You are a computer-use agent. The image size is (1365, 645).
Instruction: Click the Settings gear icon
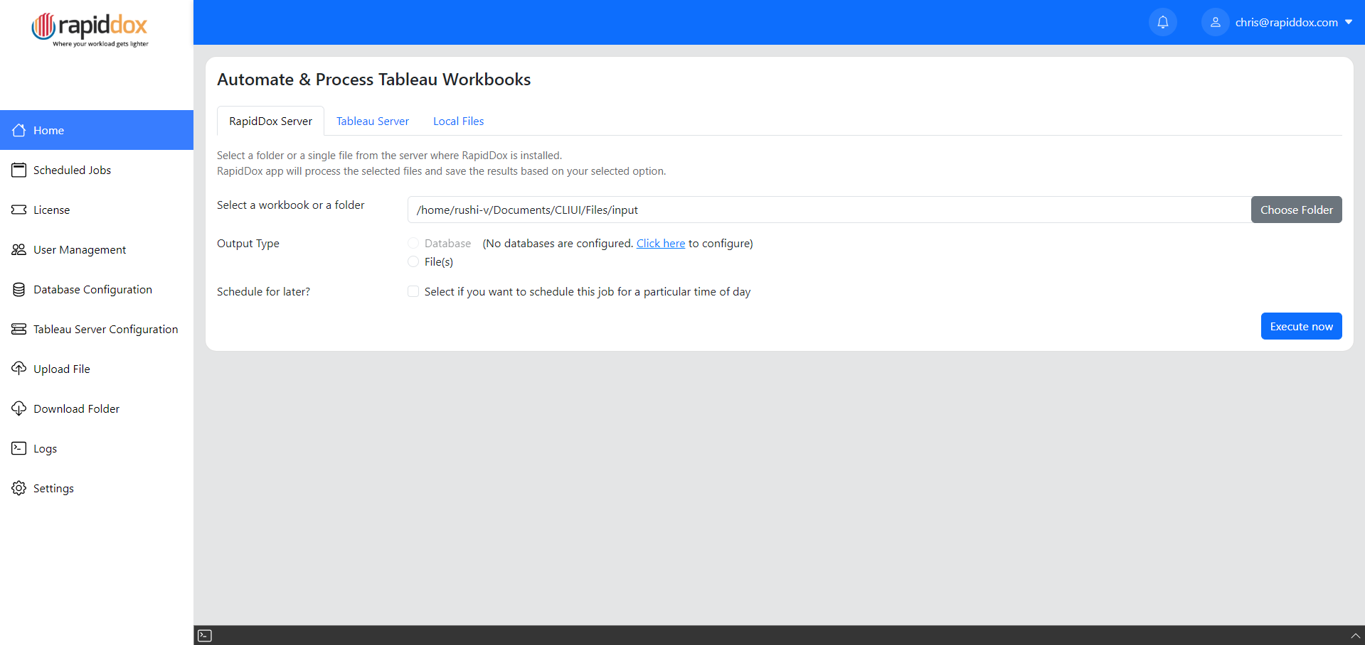[x=19, y=488]
